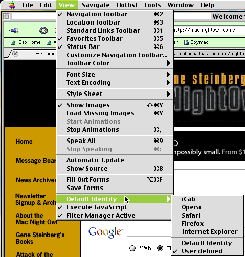Toggle Status Bar visibility

tap(115, 47)
